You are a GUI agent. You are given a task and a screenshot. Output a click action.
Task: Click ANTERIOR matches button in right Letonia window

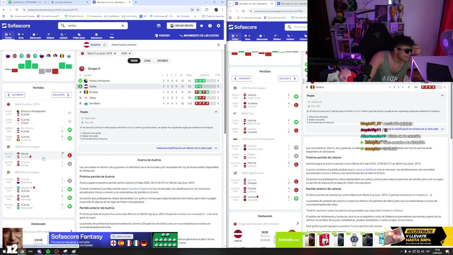click(x=242, y=79)
